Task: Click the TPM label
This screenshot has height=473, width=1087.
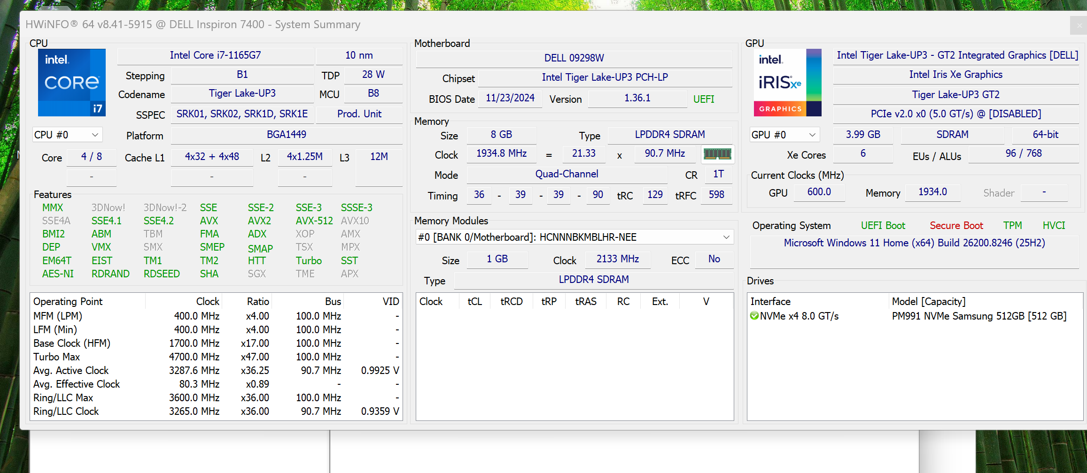Action: pyautogui.click(x=1012, y=226)
